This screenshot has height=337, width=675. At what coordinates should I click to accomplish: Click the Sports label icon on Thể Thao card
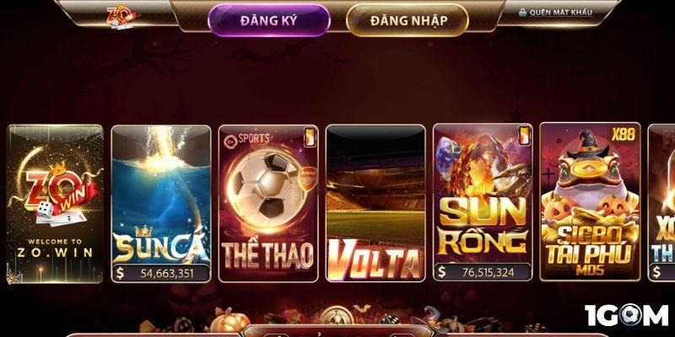[x=246, y=139]
